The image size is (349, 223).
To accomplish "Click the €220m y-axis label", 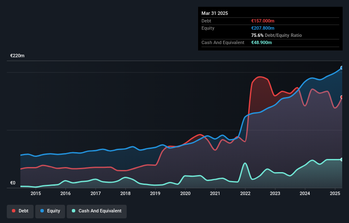I will 17,56.
